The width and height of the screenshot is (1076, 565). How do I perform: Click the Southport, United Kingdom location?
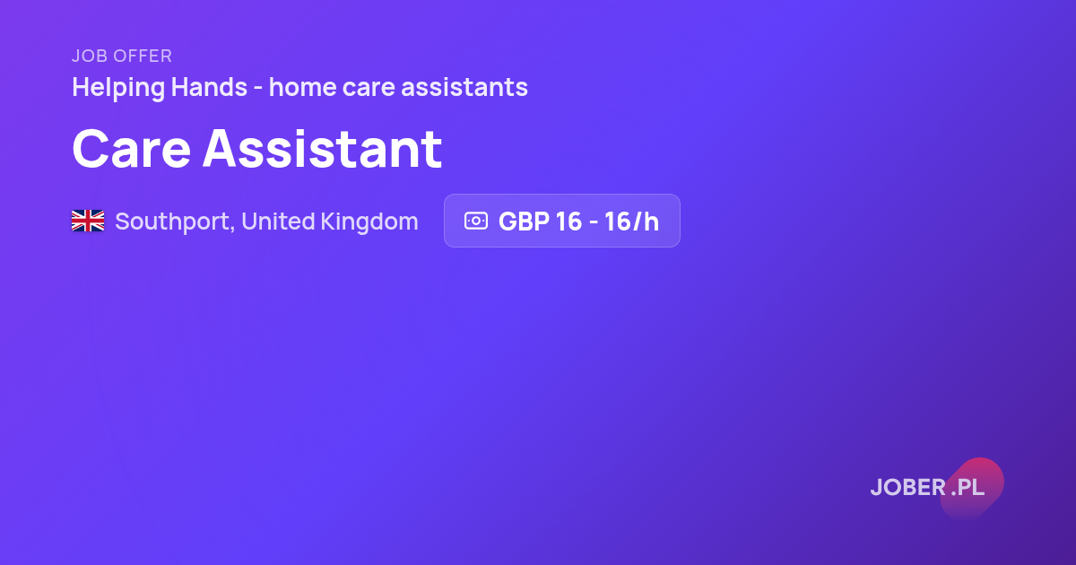pyautogui.click(x=266, y=222)
